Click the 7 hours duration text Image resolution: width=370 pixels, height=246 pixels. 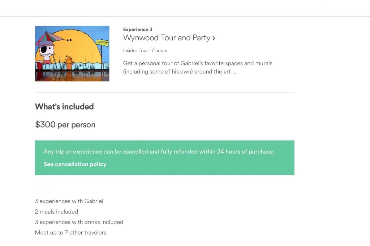pos(159,50)
